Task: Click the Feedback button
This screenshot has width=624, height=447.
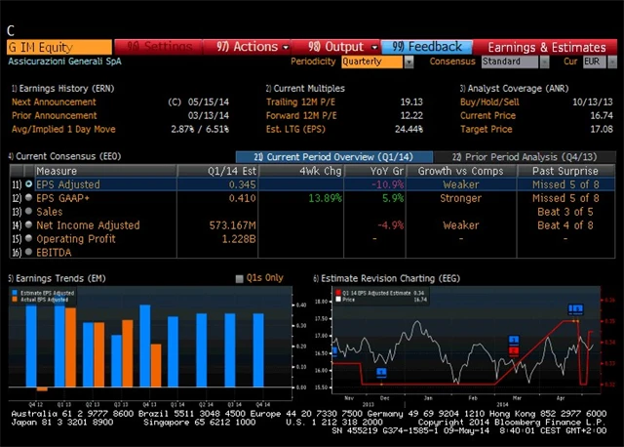Action: [x=428, y=46]
